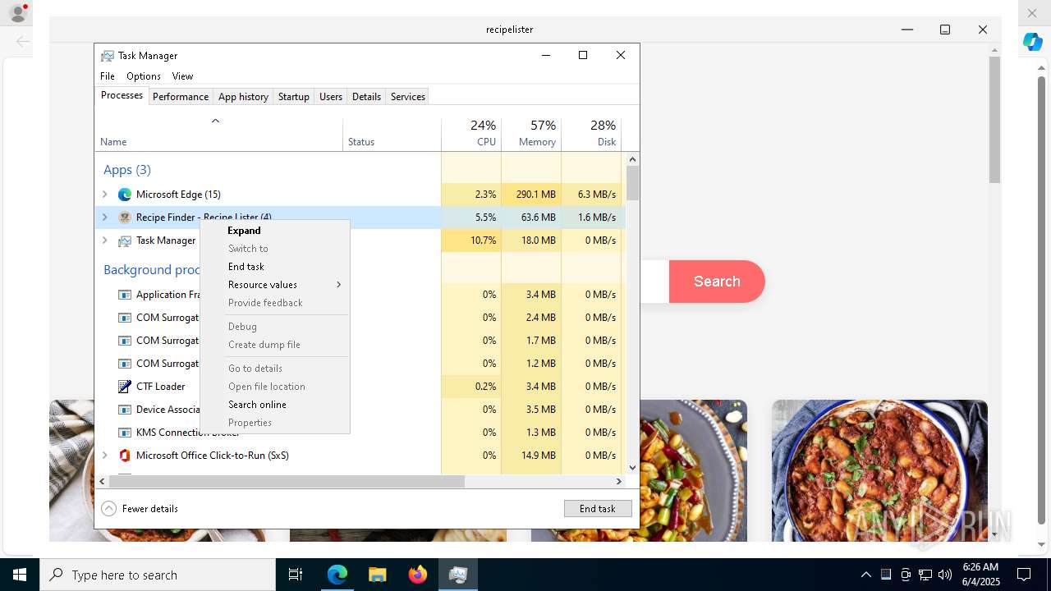The width and height of the screenshot is (1051, 591).
Task: Switch to the Details tab
Action: pos(366,97)
